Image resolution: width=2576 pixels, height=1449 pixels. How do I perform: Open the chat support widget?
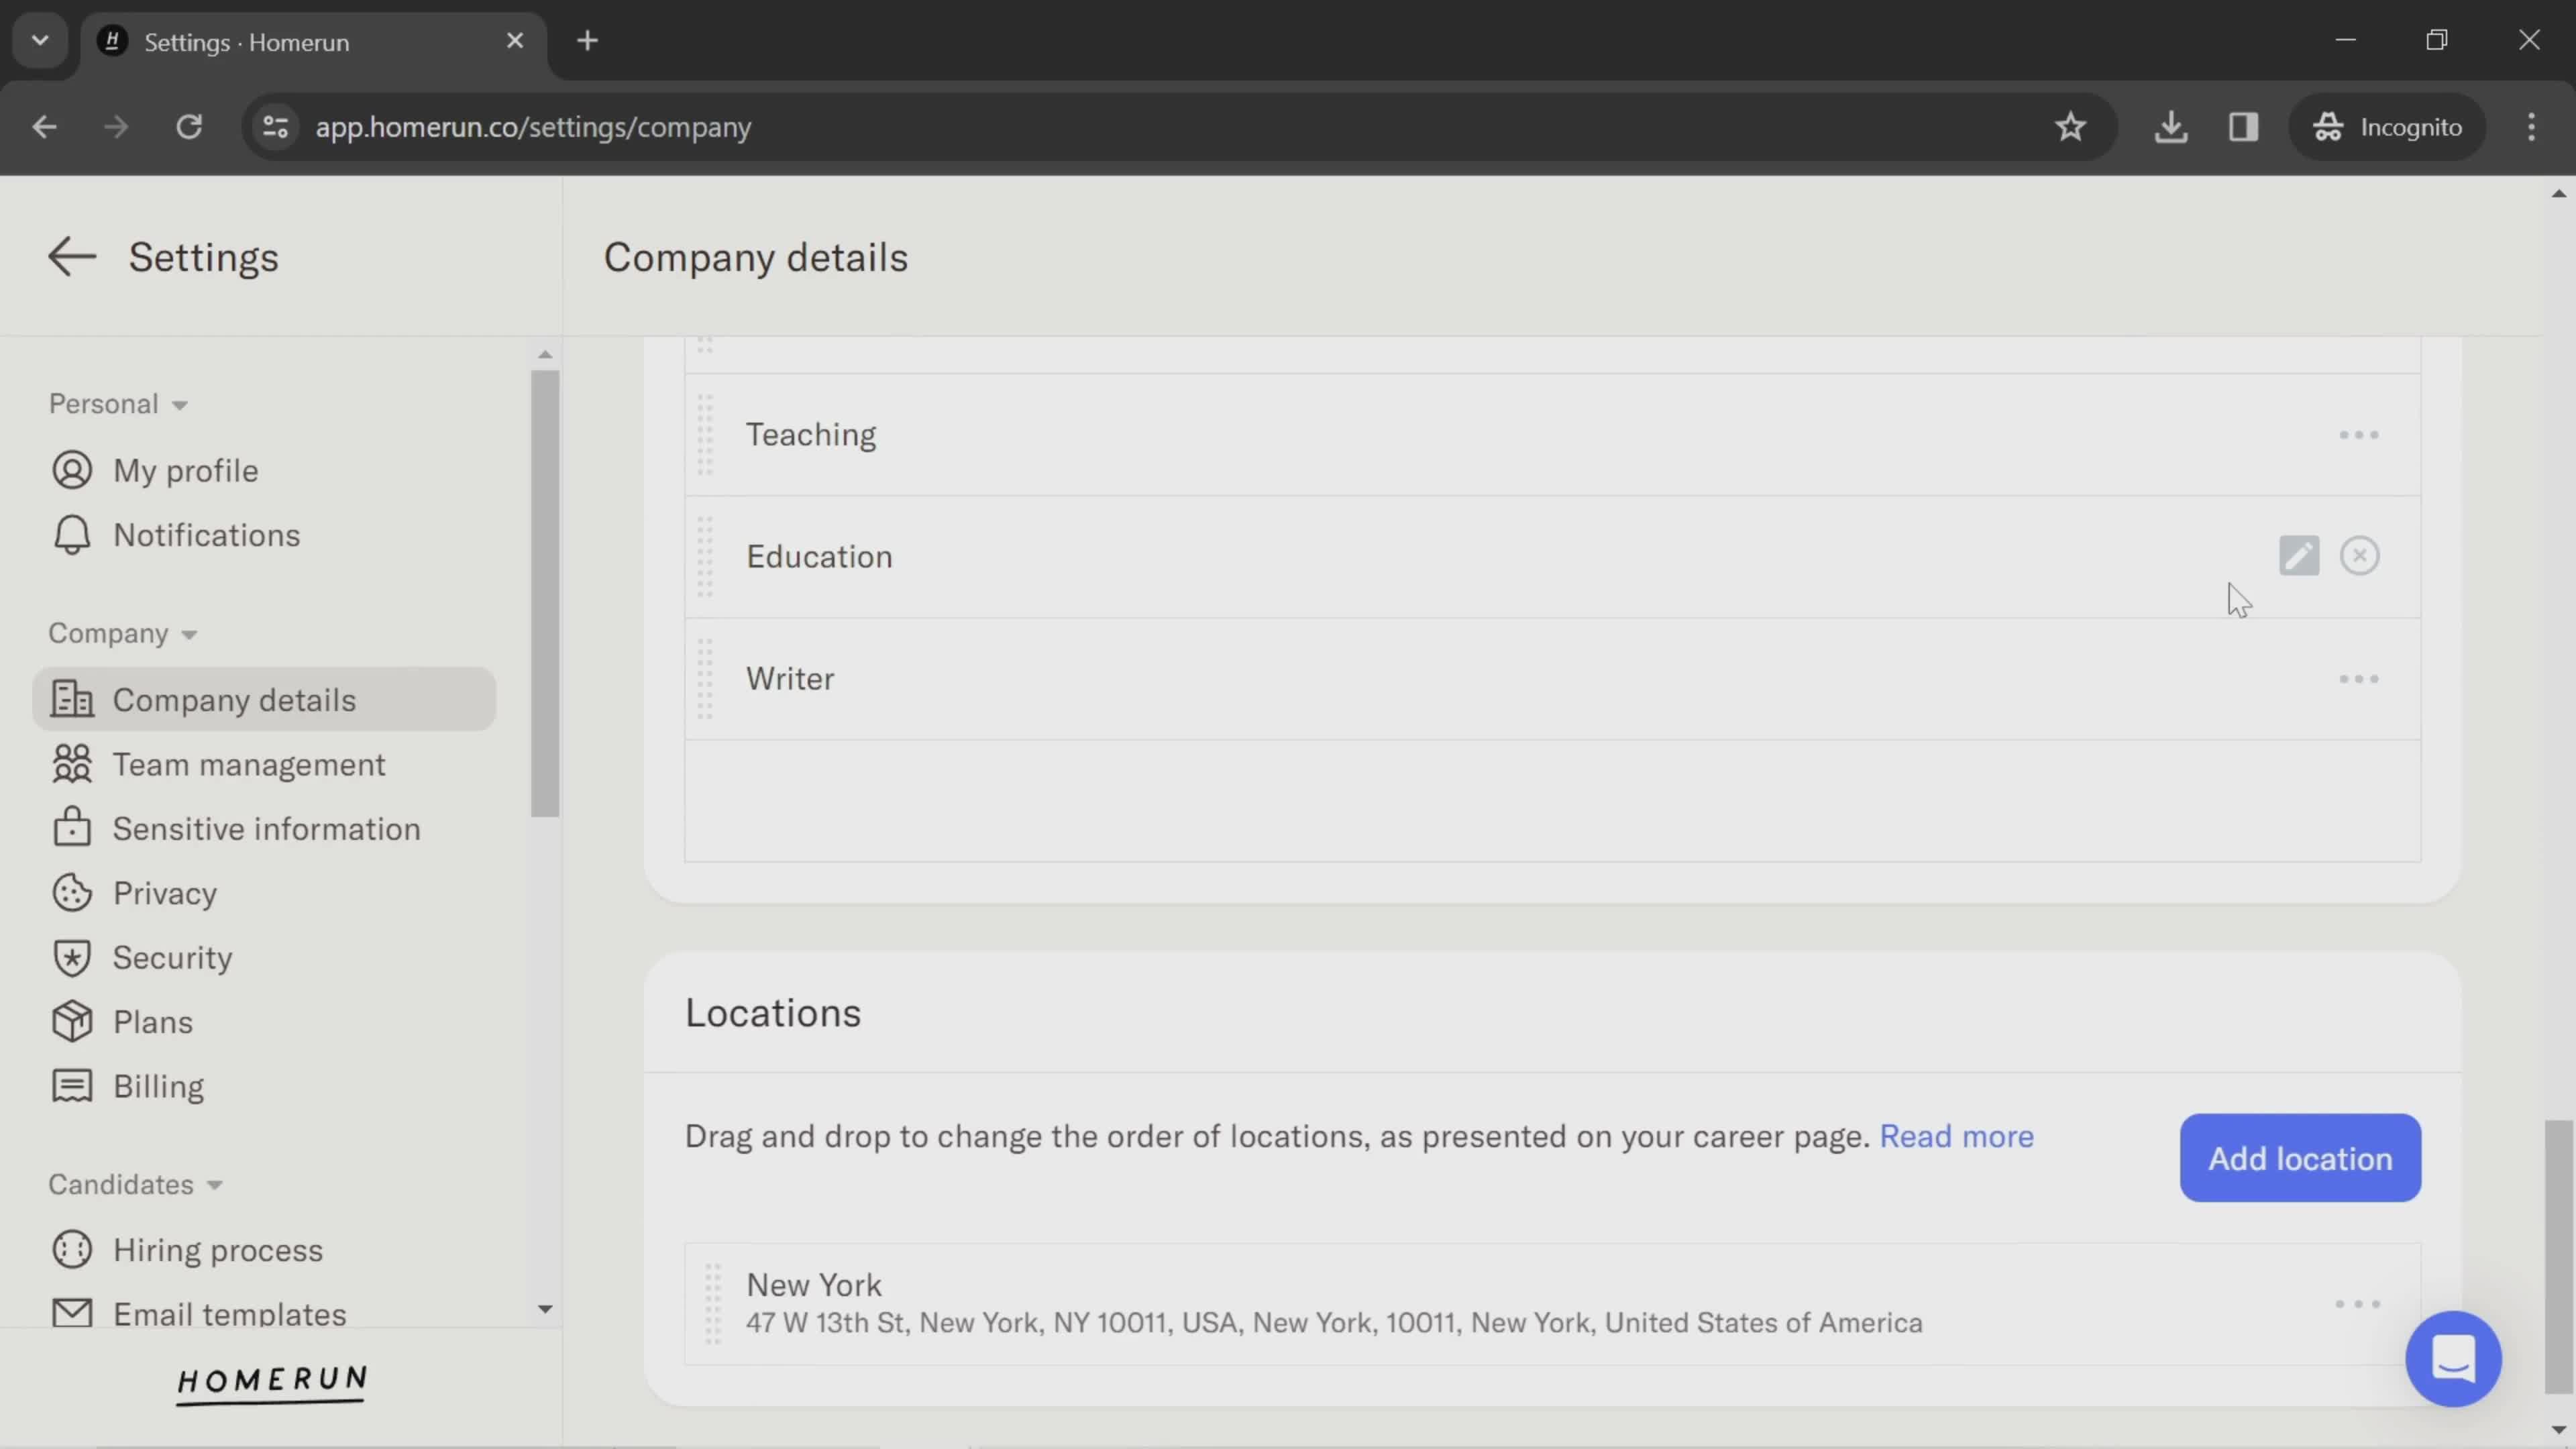(x=2454, y=1359)
